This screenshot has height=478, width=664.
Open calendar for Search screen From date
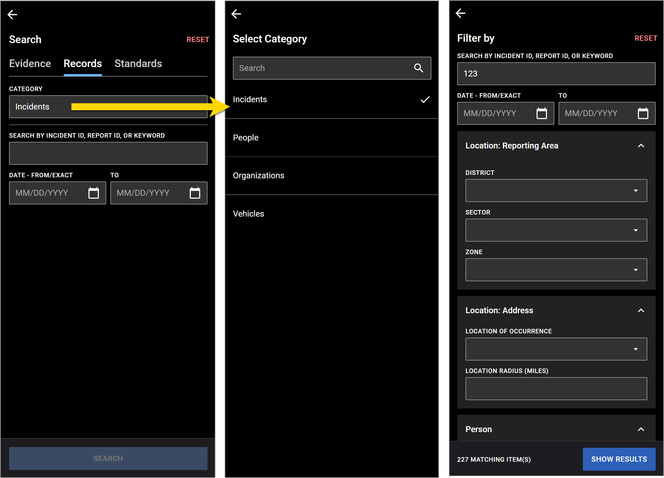coord(93,193)
